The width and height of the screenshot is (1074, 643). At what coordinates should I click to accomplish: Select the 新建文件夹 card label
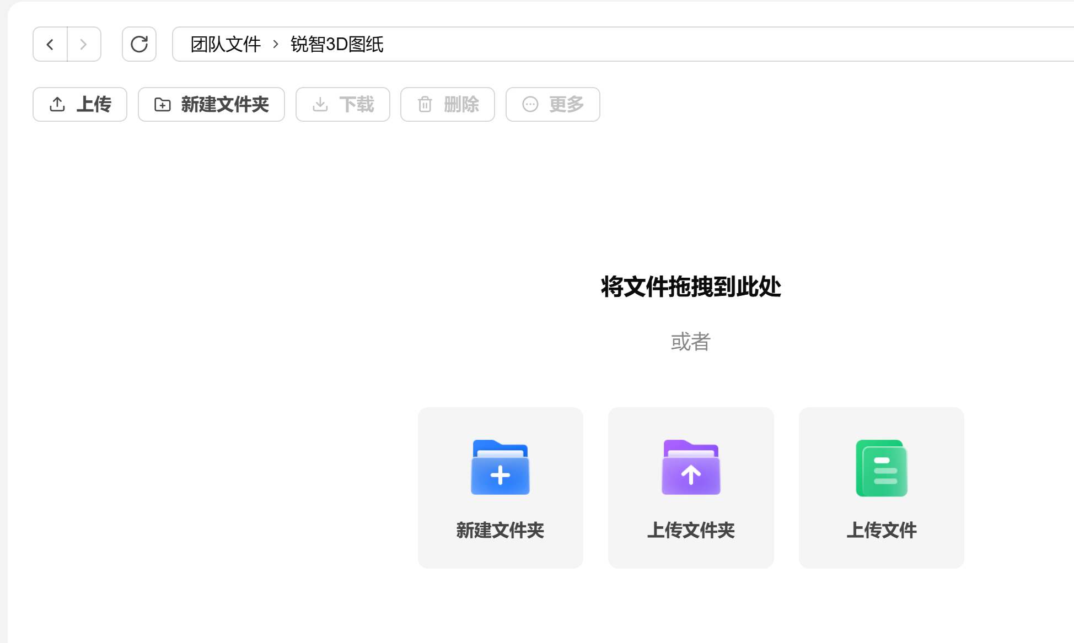(x=500, y=530)
